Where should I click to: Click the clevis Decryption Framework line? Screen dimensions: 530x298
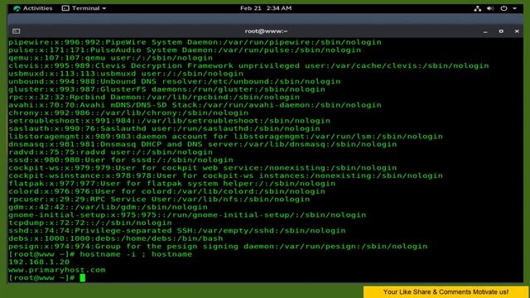(x=248, y=65)
